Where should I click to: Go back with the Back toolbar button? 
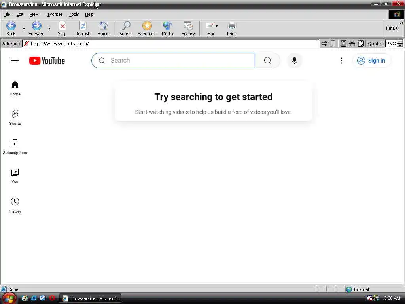(x=11, y=28)
